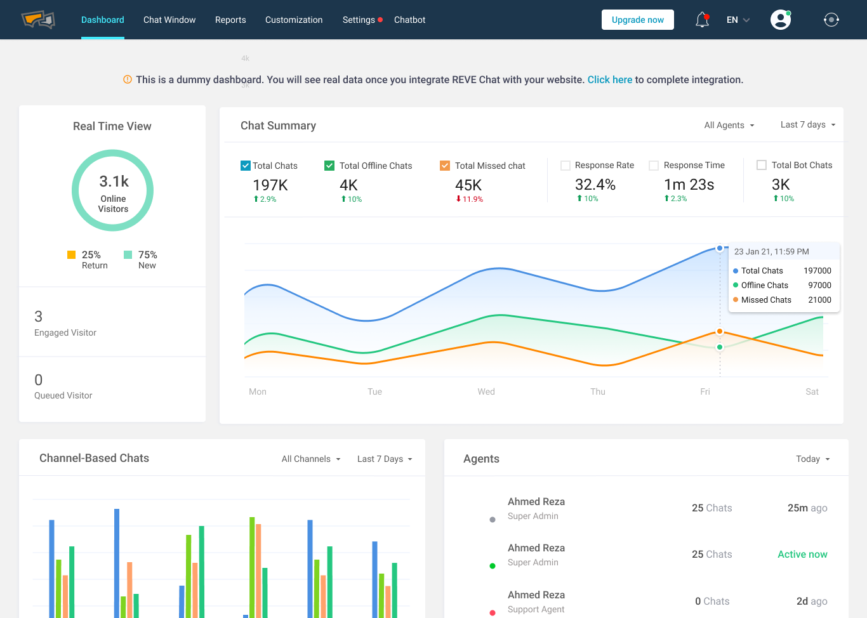
Task: Uncheck the Total Missed chat checkbox
Action: click(445, 166)
